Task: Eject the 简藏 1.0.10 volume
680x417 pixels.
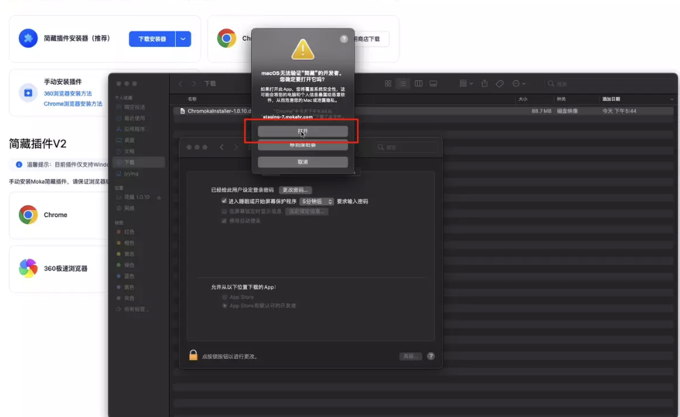Action: 159,197
